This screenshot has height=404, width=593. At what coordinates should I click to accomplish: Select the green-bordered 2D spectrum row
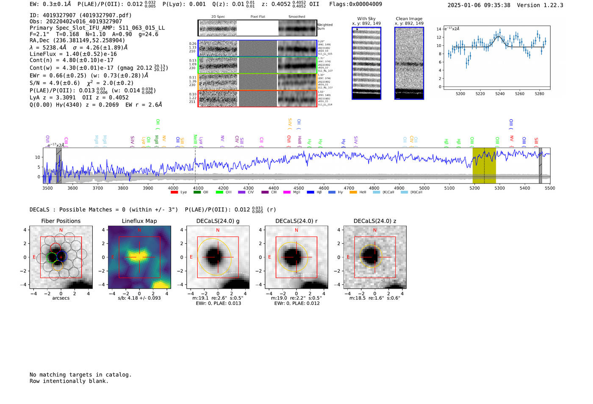[258, 65]
